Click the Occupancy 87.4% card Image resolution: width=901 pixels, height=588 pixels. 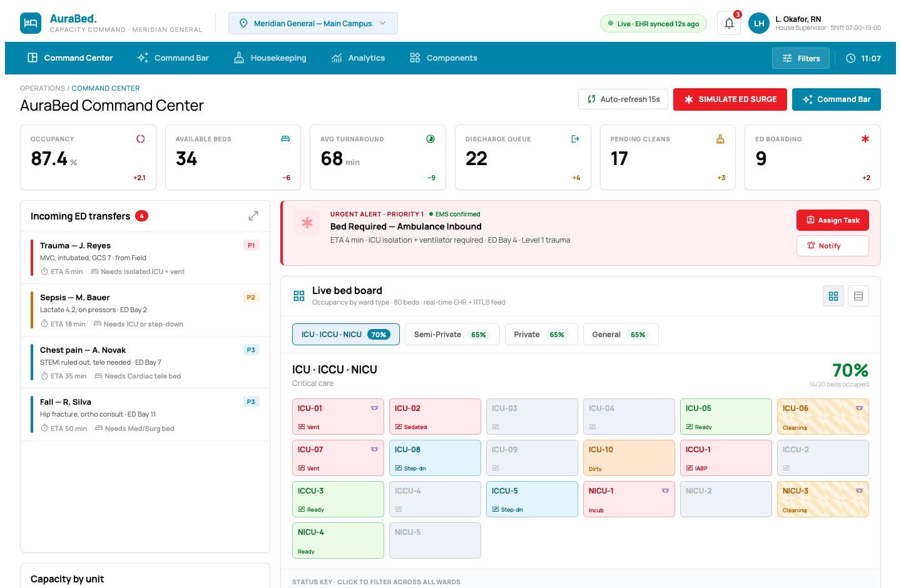pos(88,157)
